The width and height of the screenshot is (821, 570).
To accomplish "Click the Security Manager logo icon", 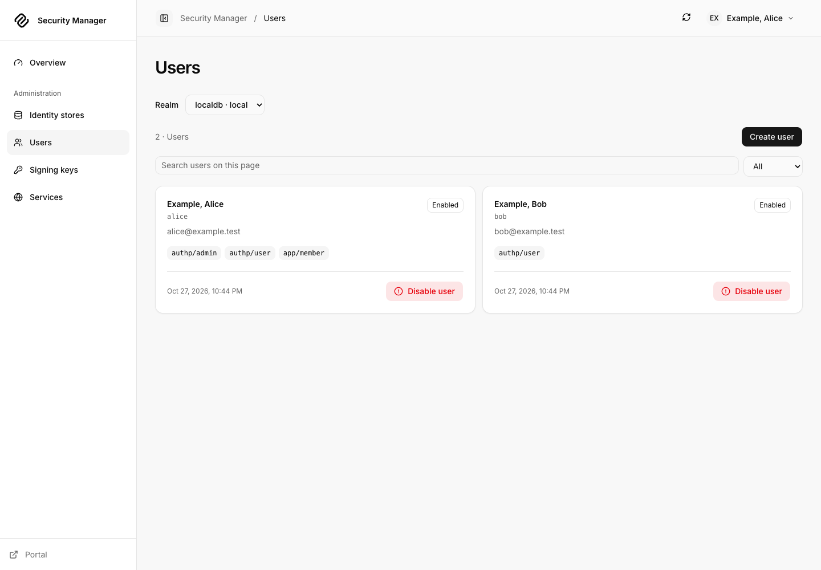I will point(22,21).
